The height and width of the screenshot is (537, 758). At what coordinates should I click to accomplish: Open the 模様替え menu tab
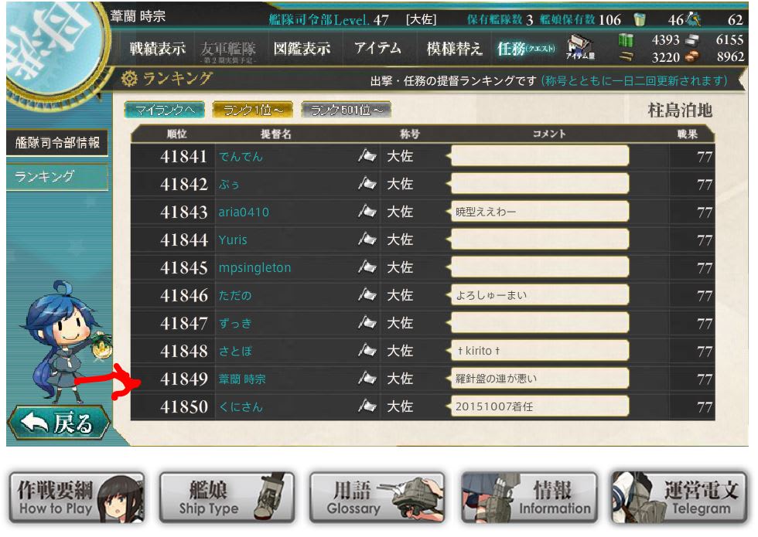[x=455, y=48]
